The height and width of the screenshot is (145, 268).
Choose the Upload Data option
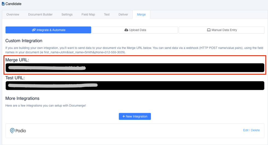[135, 30]
